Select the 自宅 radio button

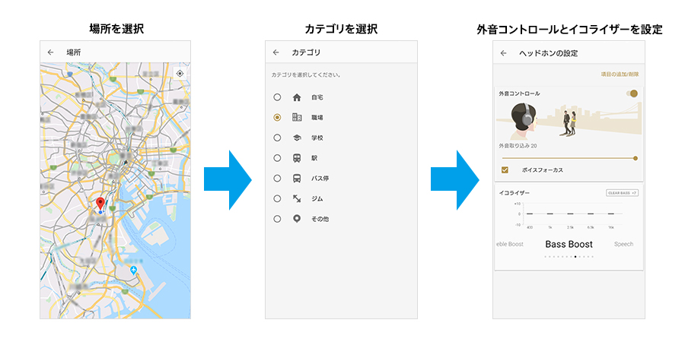click(277, 97)
